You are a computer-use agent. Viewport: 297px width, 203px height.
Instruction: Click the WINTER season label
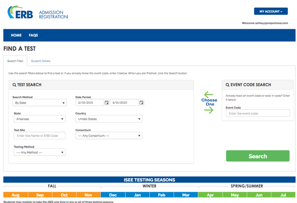[150, 186]
